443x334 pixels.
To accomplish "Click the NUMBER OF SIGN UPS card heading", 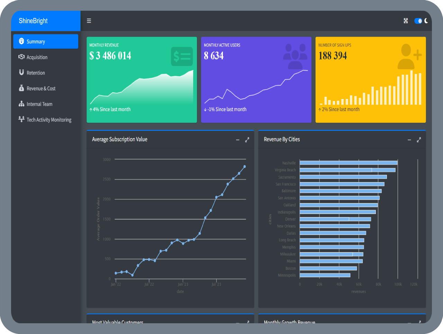I will click(x=335, y=45).
